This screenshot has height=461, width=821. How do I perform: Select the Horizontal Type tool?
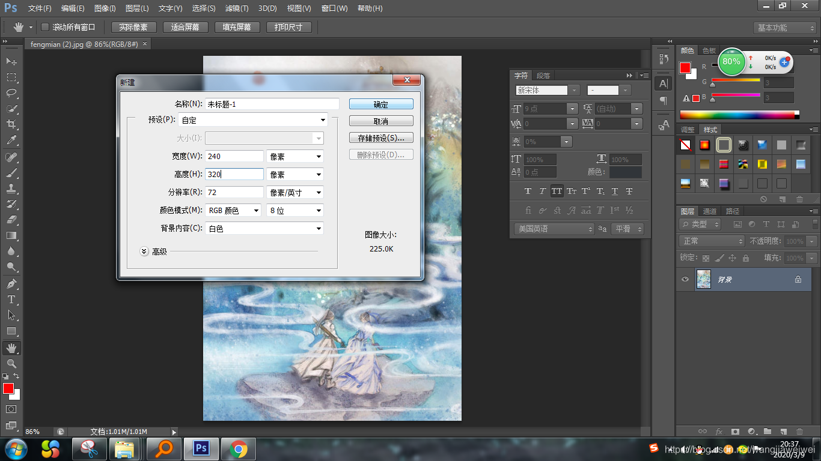click(11, 299)
